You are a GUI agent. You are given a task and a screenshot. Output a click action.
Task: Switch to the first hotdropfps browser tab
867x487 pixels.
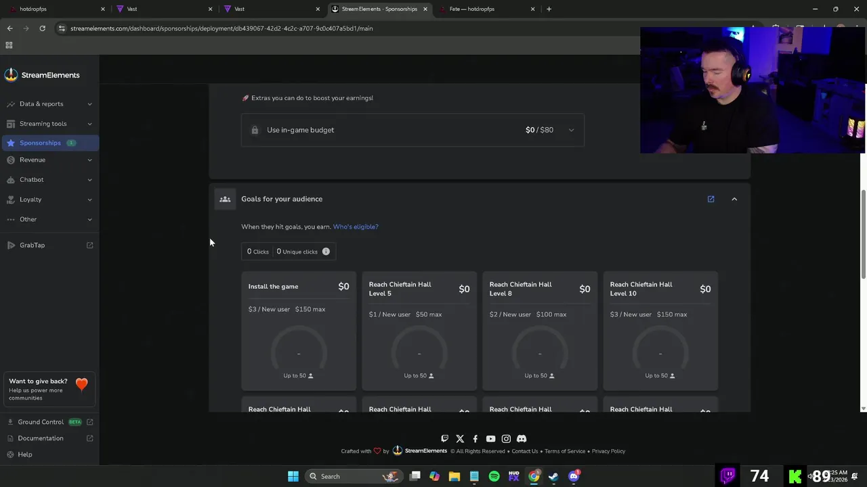(56, 9)
